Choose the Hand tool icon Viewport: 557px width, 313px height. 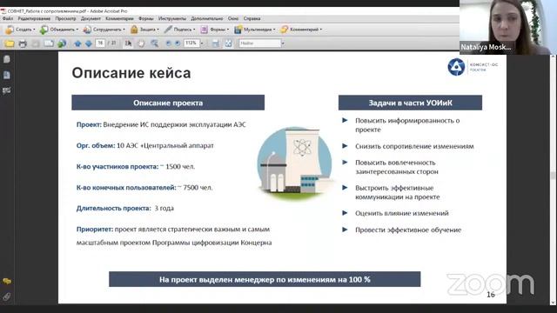[141, 43]
